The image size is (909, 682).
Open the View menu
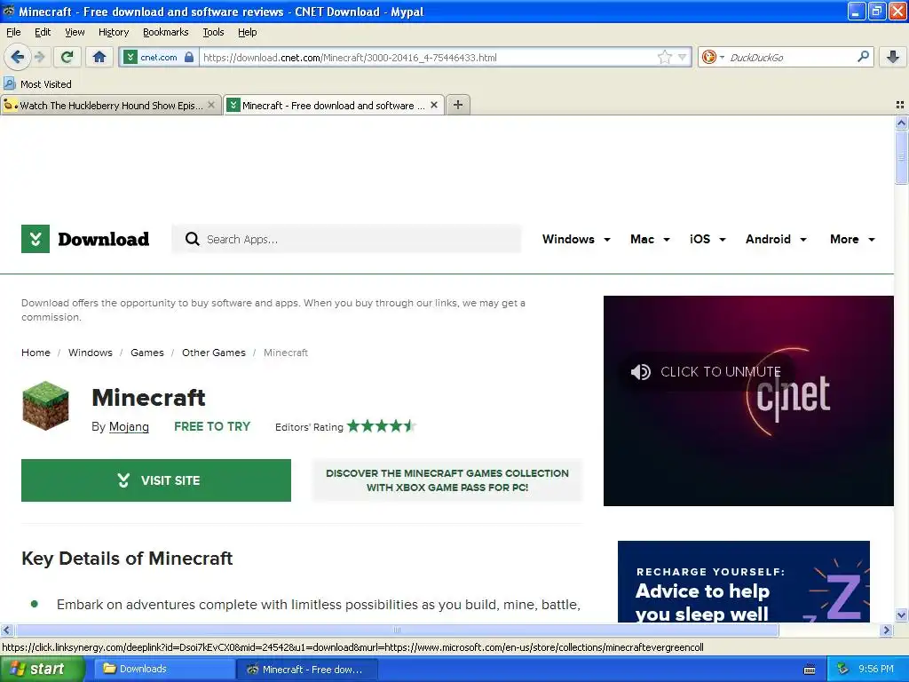point(75,32)
